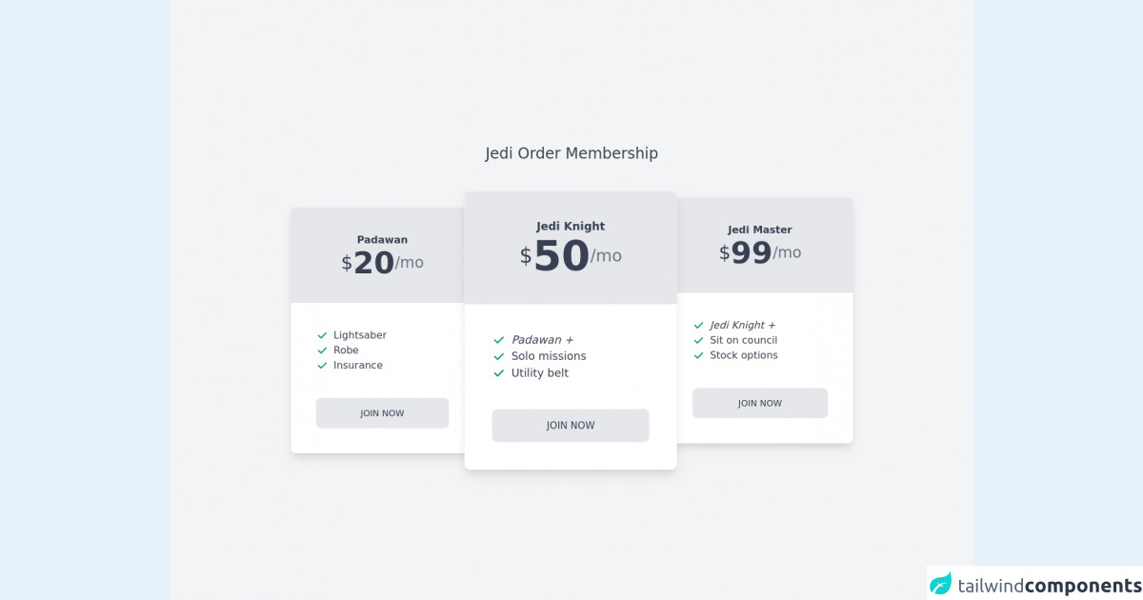
Task: Click the checkmark icon beside Lightsaber
Action: pos(322,335)
